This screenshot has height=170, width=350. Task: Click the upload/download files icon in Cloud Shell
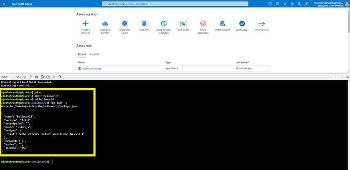(42, 77)
